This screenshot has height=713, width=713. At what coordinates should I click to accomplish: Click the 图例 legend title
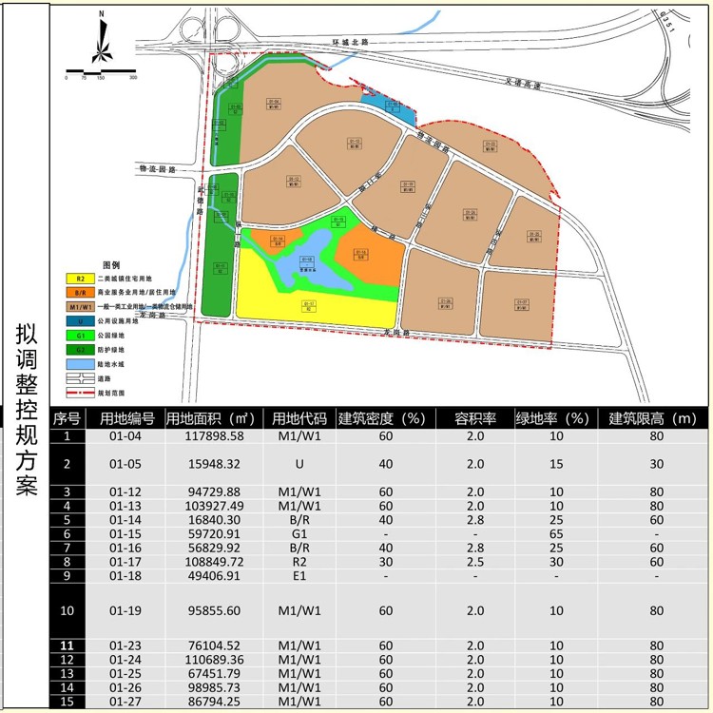coord(111,265)
